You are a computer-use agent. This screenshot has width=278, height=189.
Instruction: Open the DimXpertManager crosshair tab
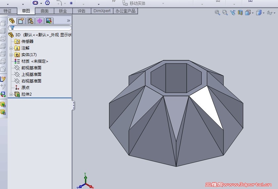coord(40,21)
